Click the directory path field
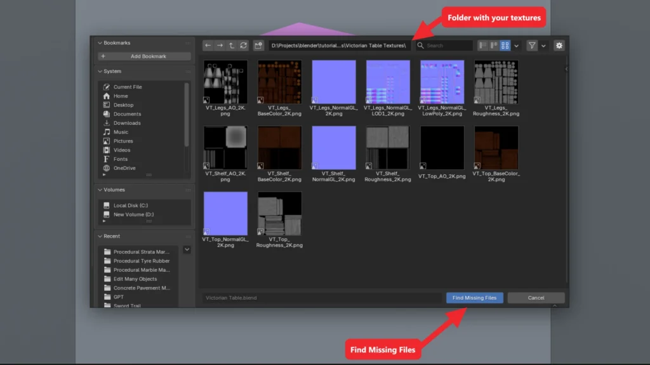The width and height of the screenshot is (650, 365). point(340,46)
